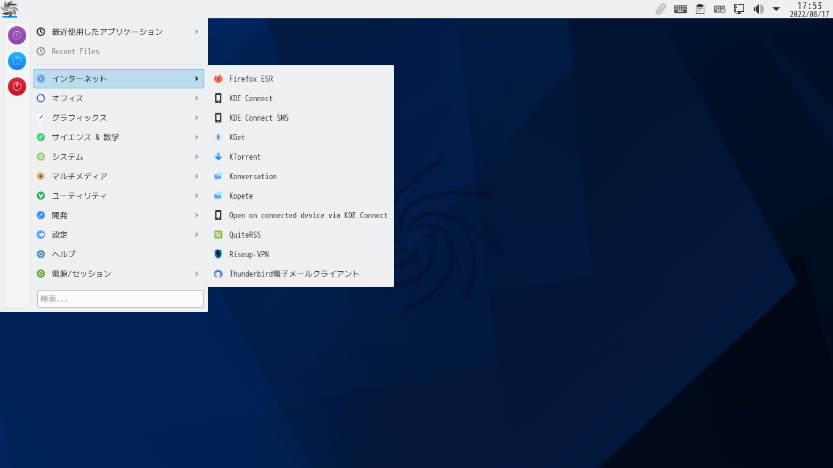The image size is (833, 468).
Task: Expand the オフィス submenu arrow
Action: pyautogui.click(x=196, y=98)
